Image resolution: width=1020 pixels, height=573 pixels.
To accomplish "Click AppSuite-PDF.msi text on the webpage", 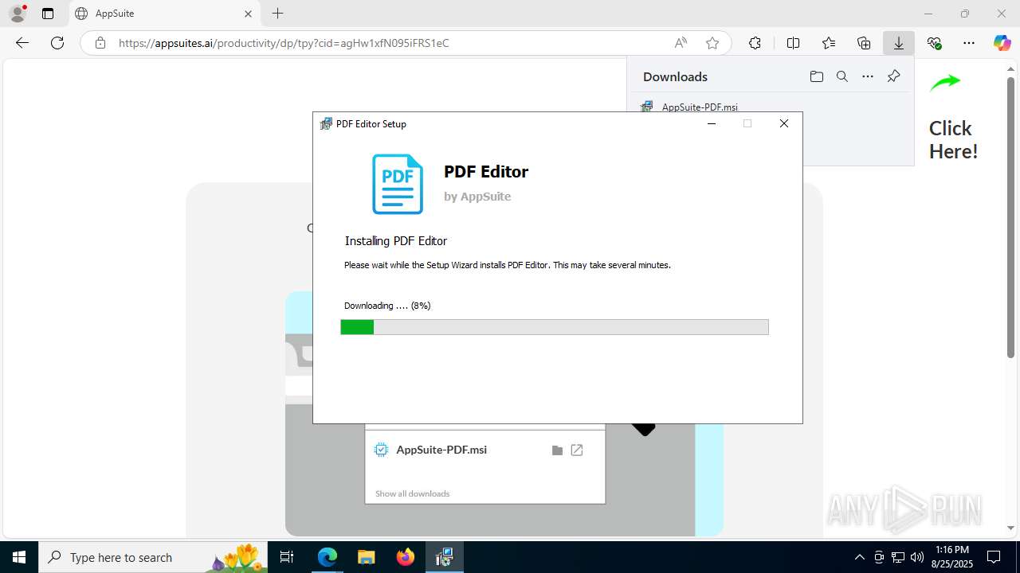I will pos(441,450).
